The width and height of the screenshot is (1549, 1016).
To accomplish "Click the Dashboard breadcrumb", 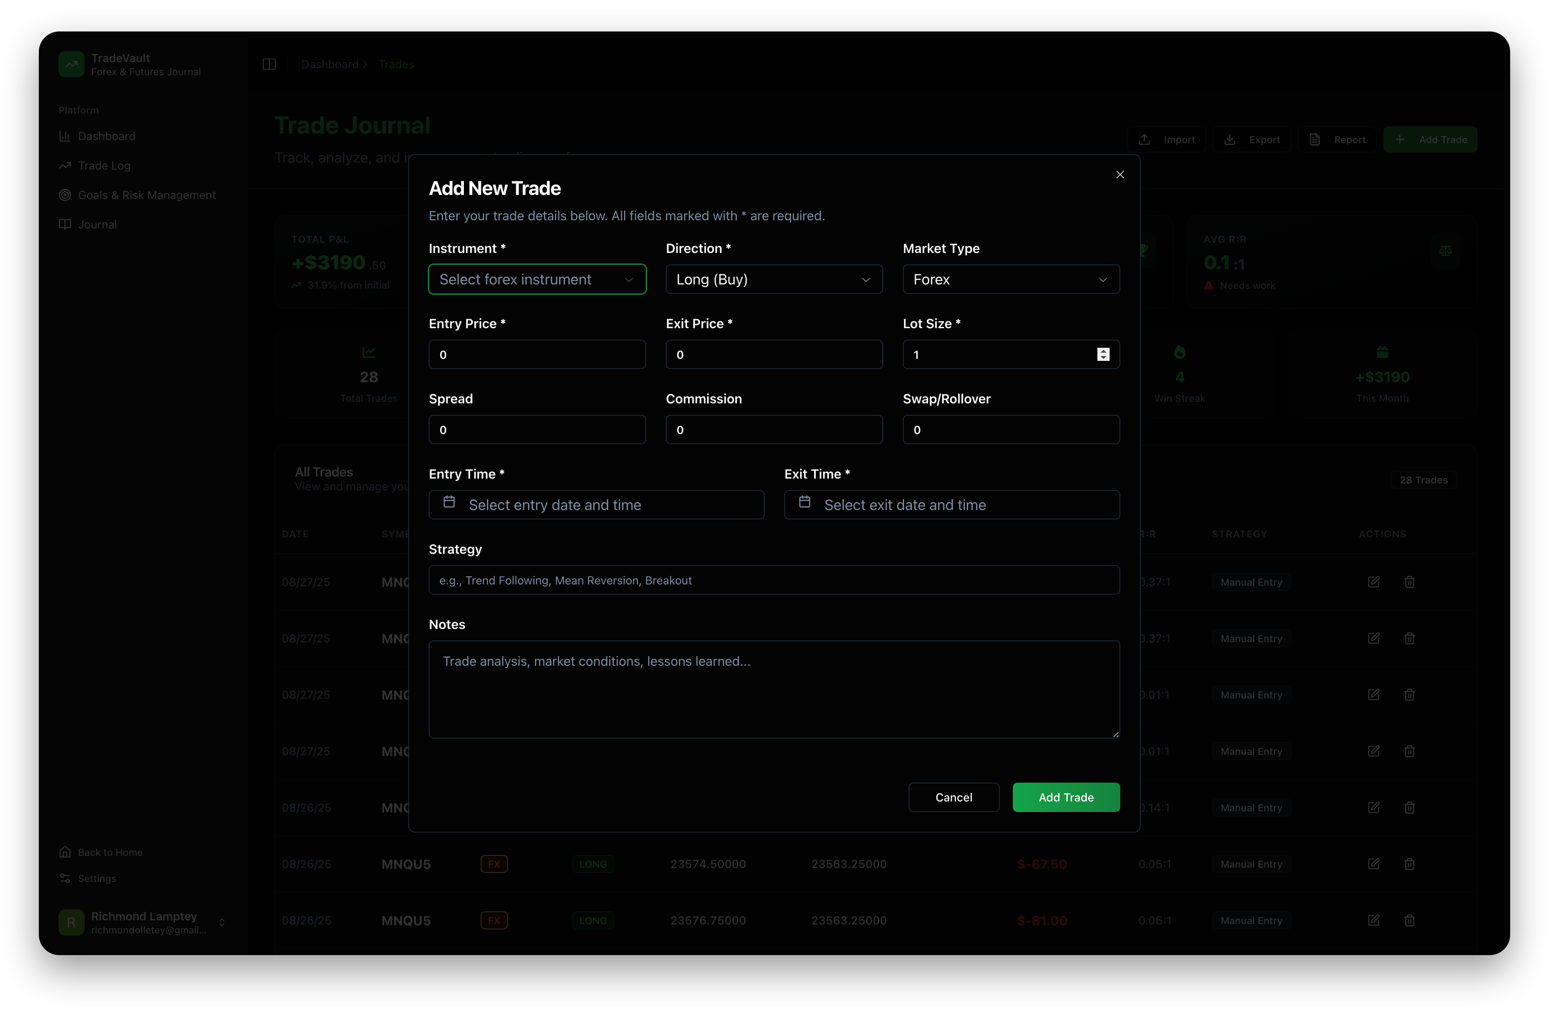I will click(330, 65).
